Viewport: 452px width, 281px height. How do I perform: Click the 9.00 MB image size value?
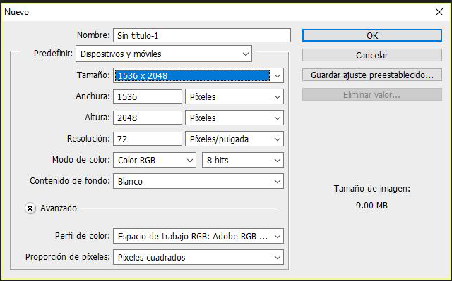click(371, 206)
